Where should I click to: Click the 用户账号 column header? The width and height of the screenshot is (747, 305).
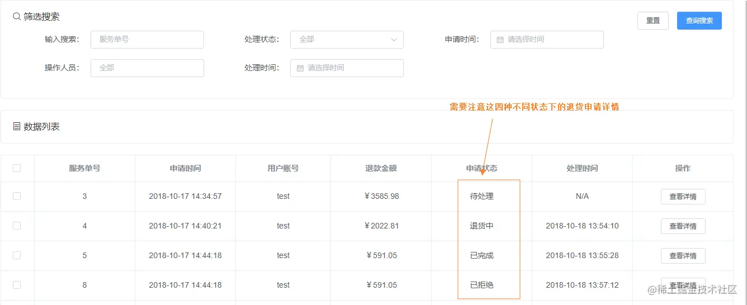click(283, 168)
